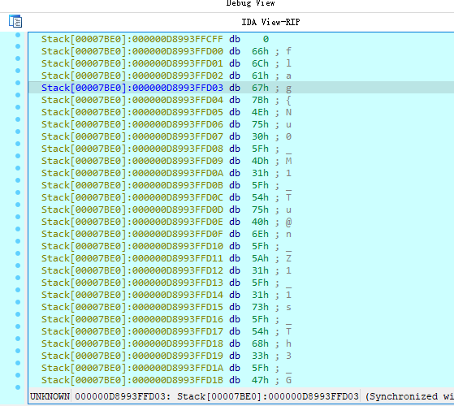Screen dimensions: 454x406
Task: Select line 000000D8993FFD17 with byte 54h
Action: click(166, 331)
